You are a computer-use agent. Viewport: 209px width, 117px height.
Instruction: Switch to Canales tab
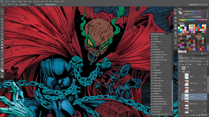click(185, 56)
